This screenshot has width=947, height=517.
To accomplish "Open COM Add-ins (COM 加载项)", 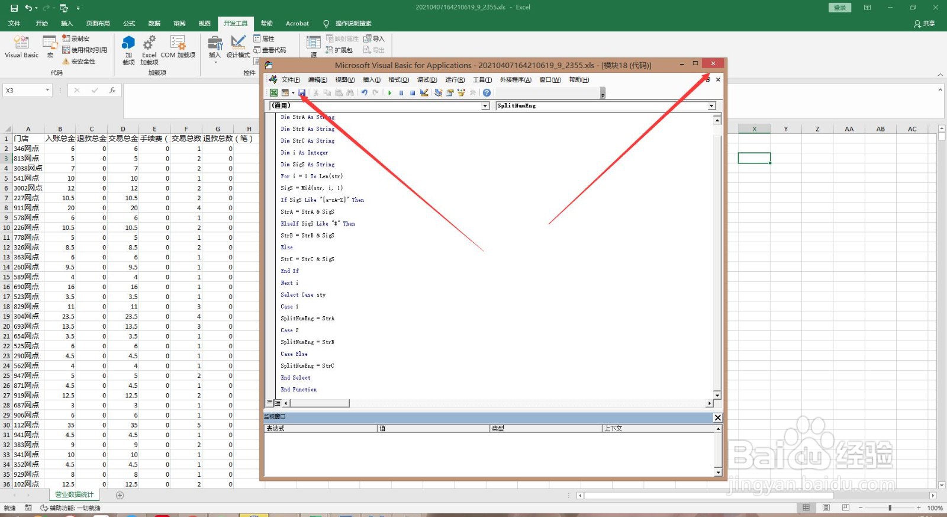I will (x=178, y=47).
